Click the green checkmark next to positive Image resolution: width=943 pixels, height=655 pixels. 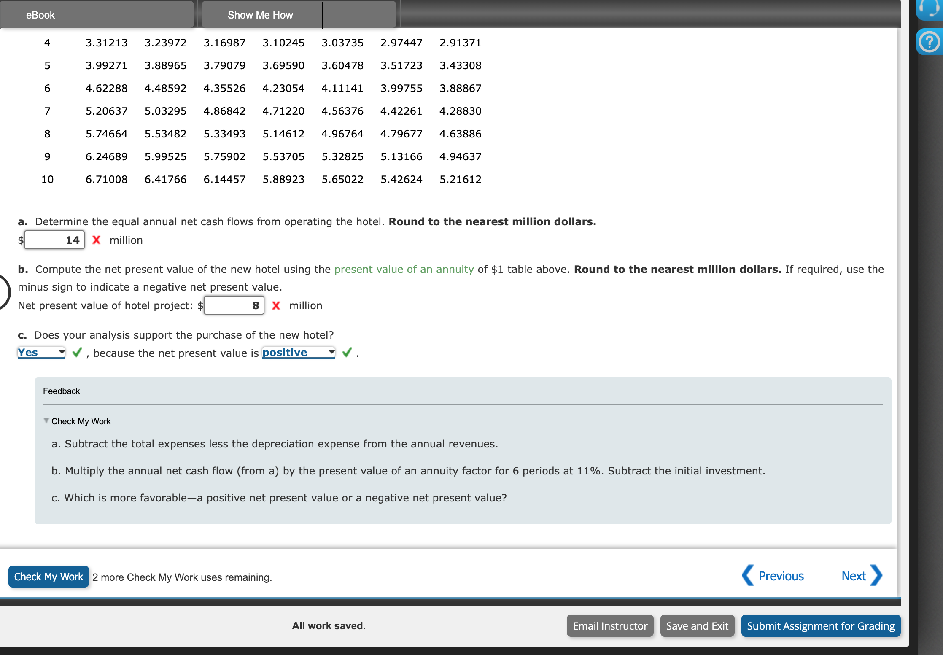coord(347,353)
